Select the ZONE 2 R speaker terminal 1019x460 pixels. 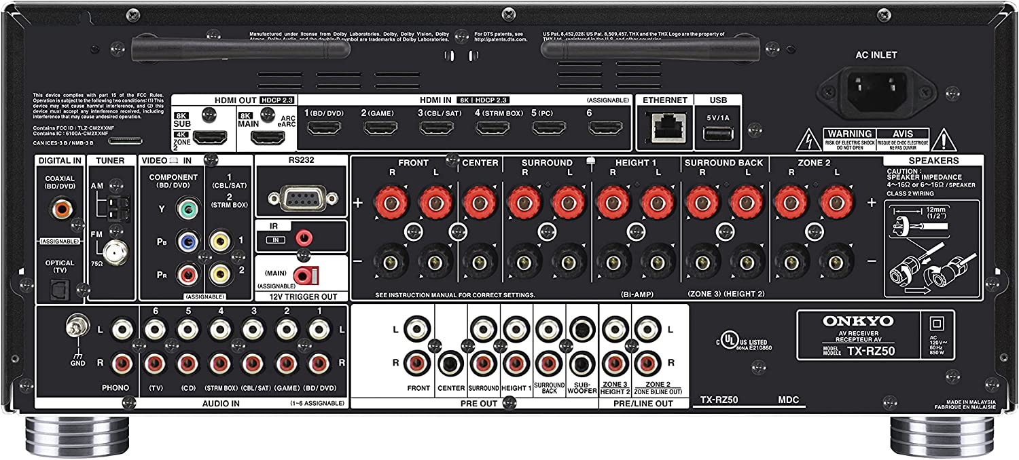coord(791,204)
